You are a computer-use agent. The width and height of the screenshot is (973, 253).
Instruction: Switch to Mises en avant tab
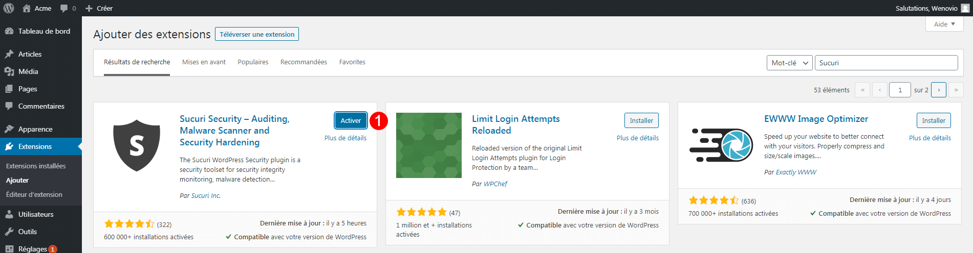[204, 62]
